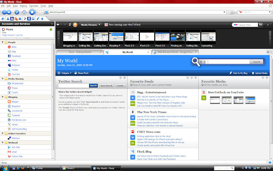Collapse the People folder
The width and height of the screenshot is (273, 171).
(x=3, y=42)
